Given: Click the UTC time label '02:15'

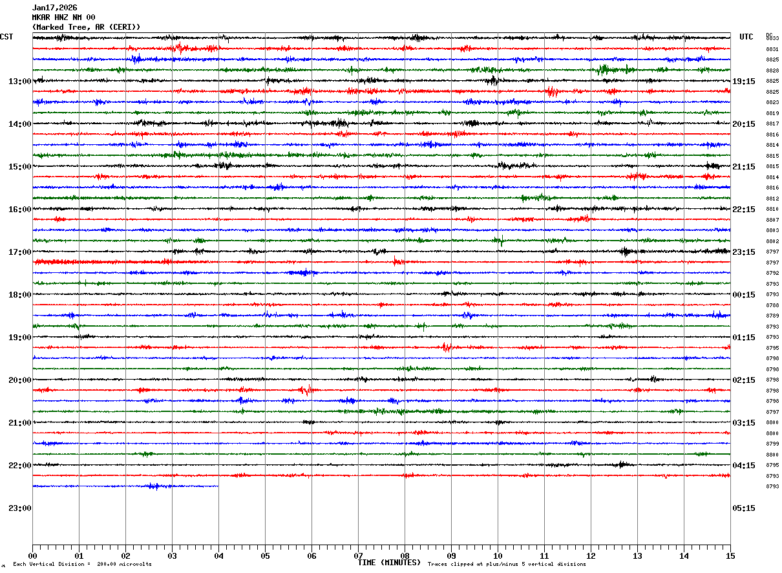Looking at the screenshot, I should tap(744, 380).
